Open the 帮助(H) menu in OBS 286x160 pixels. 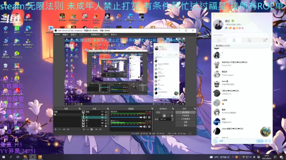click(x=114, y=34)
